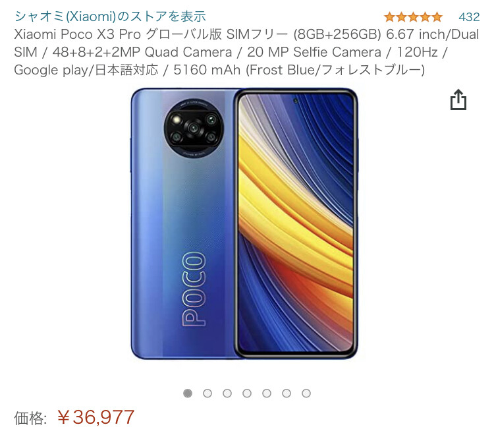The height and width of the screenshot is (435, 494).
Task: Select the third image carousel dot
Action: click(227, 393)
